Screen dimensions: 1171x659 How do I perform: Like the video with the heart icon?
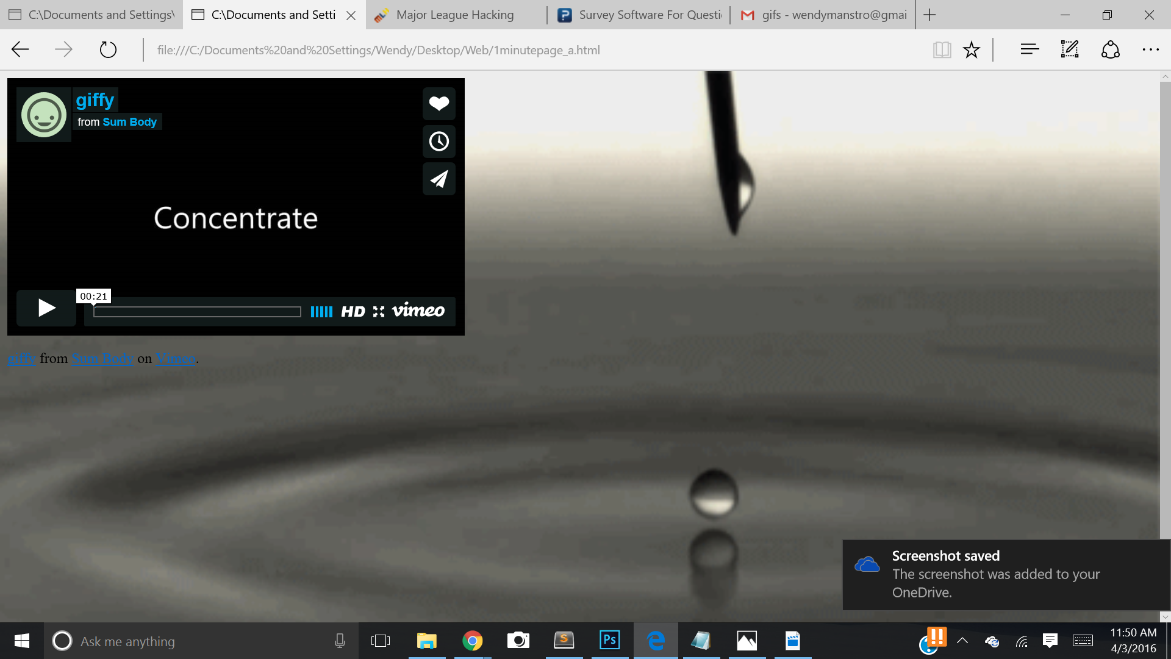[x=439, y=104]
